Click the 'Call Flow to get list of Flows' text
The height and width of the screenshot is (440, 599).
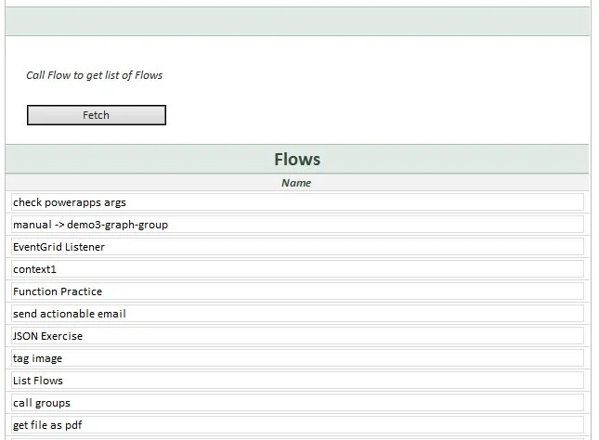coord(95,75)
